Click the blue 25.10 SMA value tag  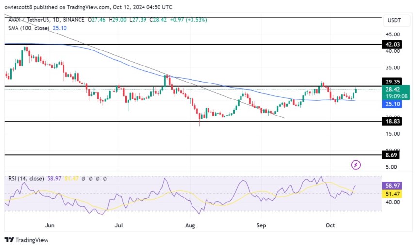(x=393, y=103)
